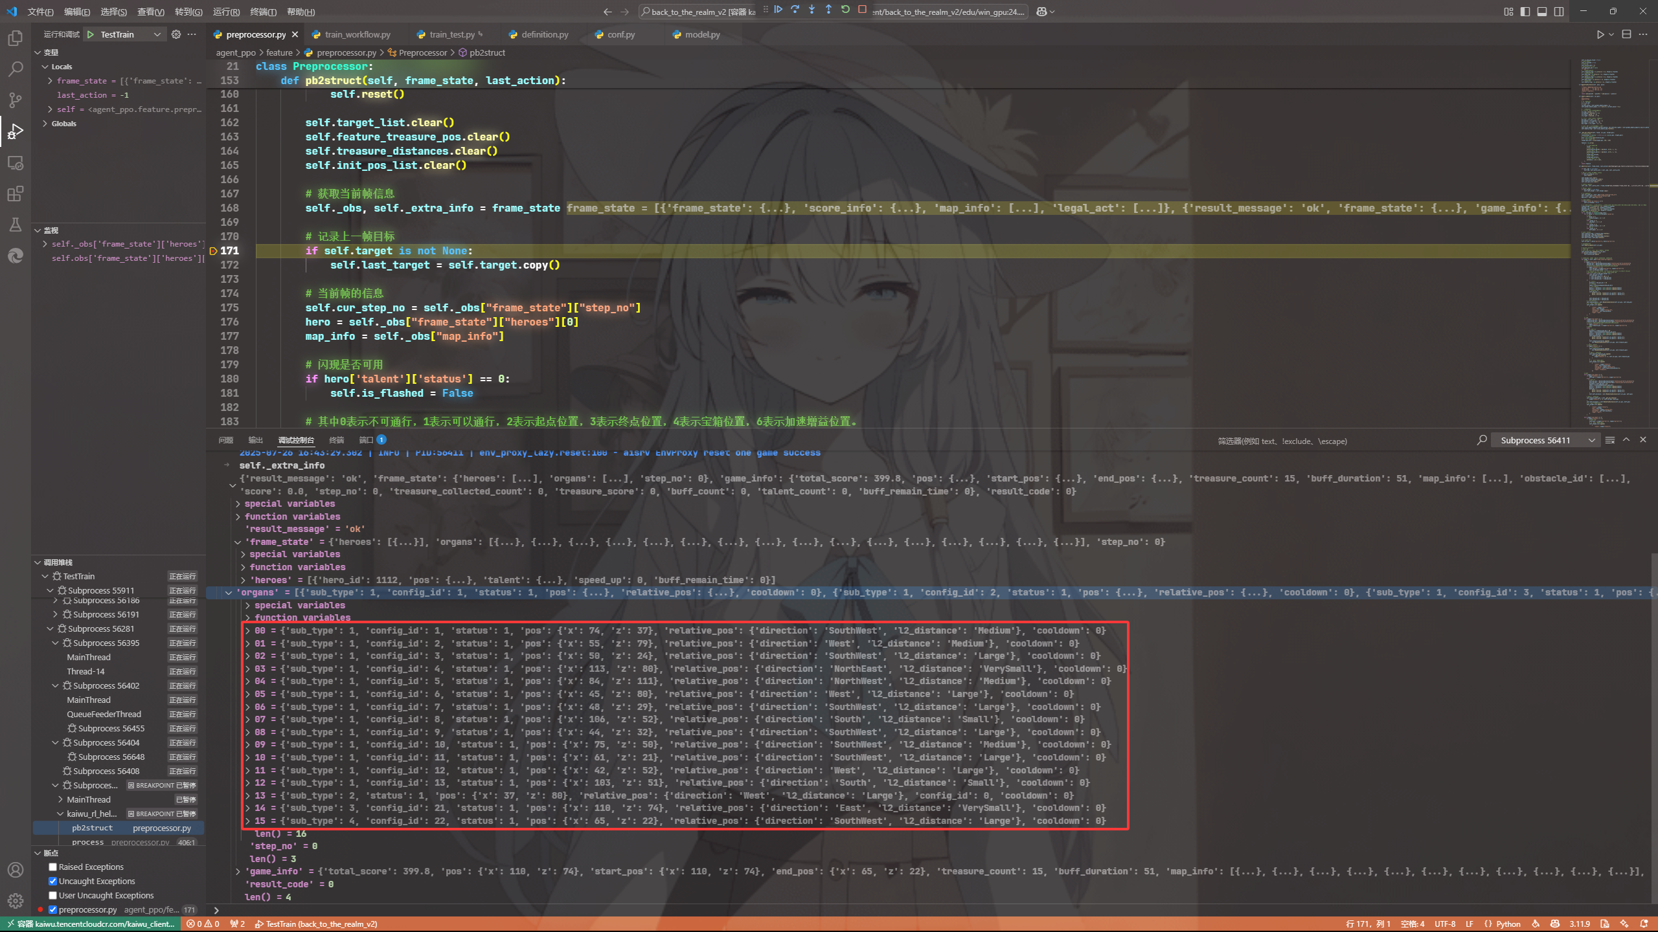Open the TestTrain launch configuration dropdown
1658x932 pixels.
(x=131, y=34)
